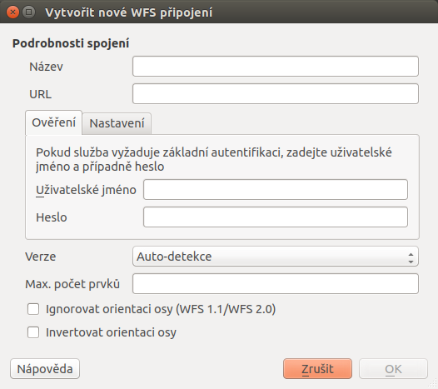Click the URL input field
Image resolution: width=438 pixels, height=389 pixels.
[x=276, y=93]
